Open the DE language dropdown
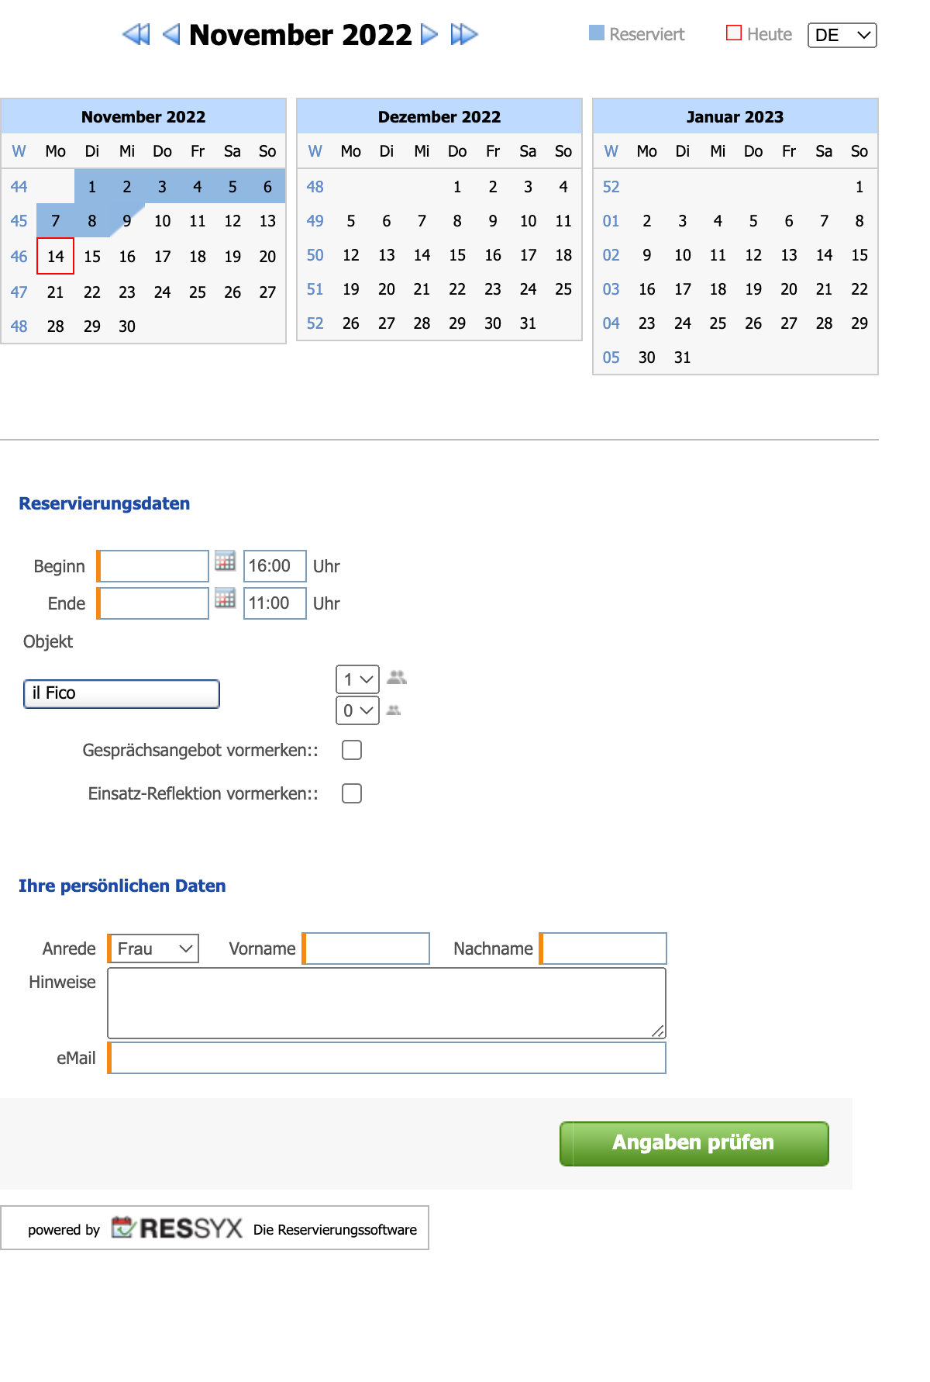Viewport: 930px width, 1382px height. (842, 35)
